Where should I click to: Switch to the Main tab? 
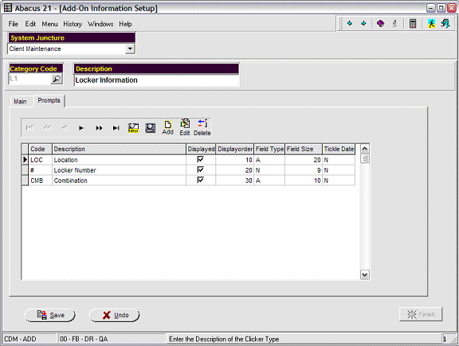click(x=20, y=101)
